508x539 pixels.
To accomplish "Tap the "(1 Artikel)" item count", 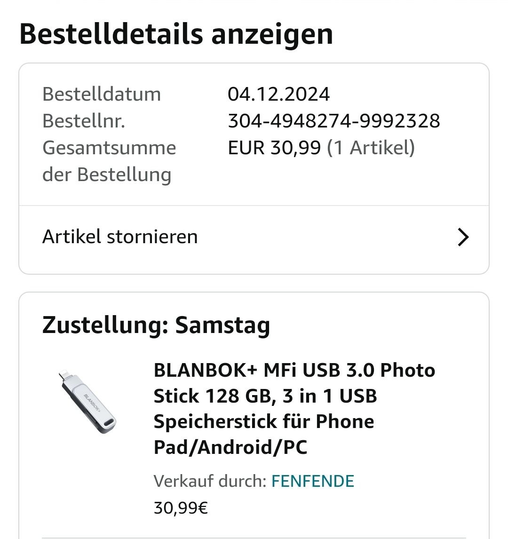I will click(371, 148).
